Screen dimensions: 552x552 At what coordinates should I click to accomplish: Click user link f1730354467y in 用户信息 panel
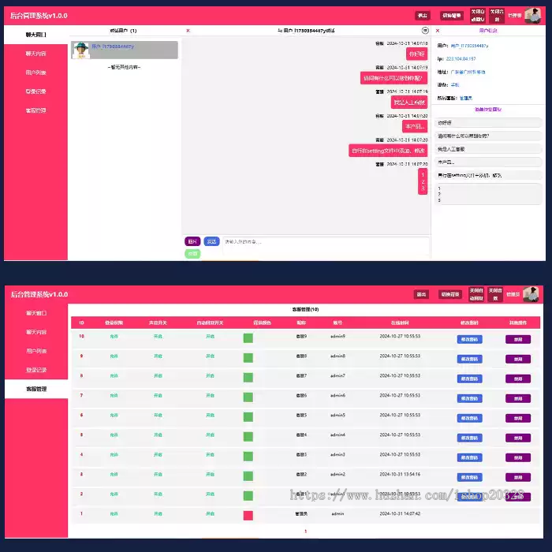point(469,46)
